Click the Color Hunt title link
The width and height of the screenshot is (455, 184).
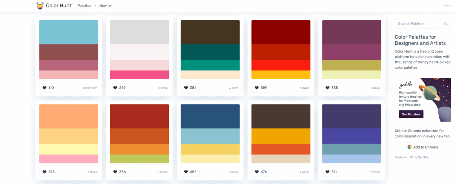pyautogui.click(x=59, y=6)
